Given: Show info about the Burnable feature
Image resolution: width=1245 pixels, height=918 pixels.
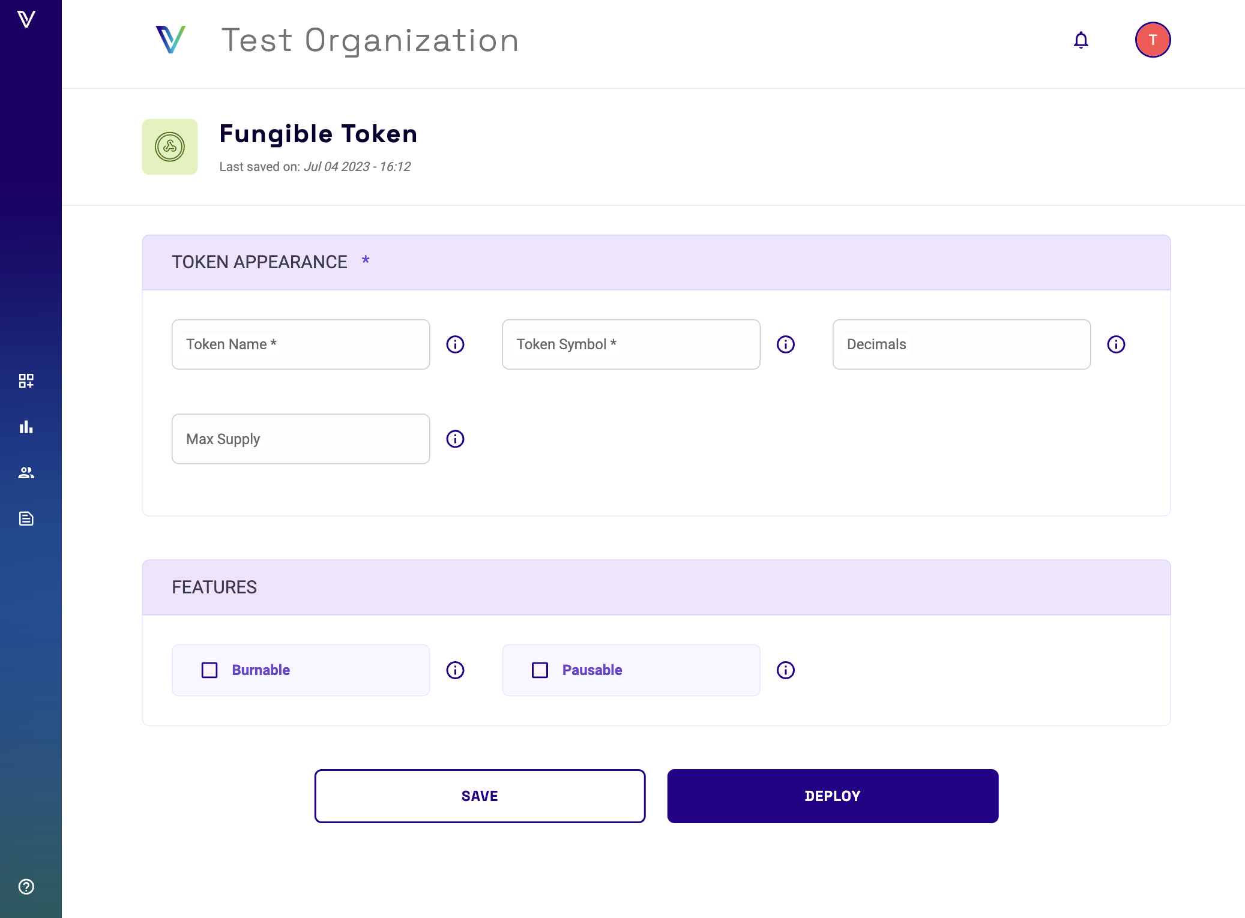Looking at the screenshot, I should click(x=455, y=670).
